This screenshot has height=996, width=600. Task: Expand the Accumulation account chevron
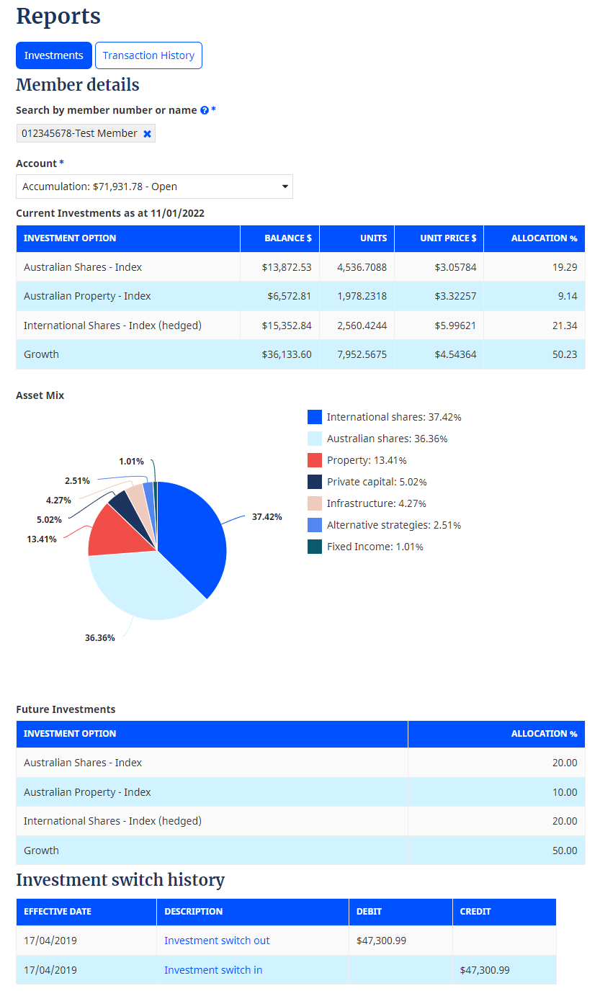point(284,187)
